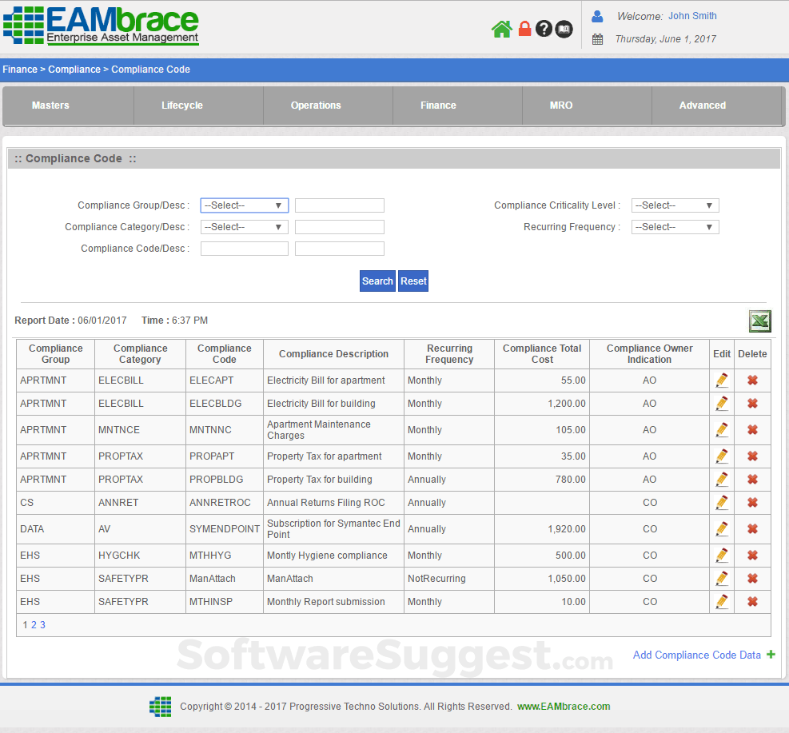The height and width of the screenshot is (733, 789).
Task: Open help via the question mark icon
Action: (544, 29)
